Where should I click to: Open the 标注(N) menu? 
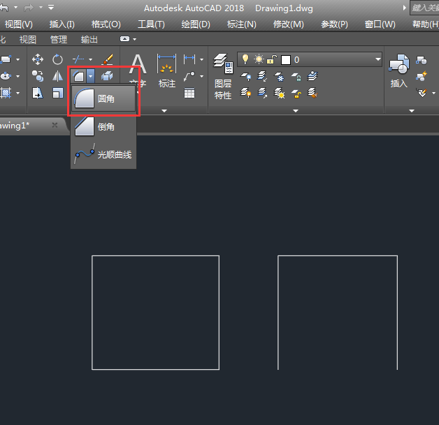tap(242, 24)
